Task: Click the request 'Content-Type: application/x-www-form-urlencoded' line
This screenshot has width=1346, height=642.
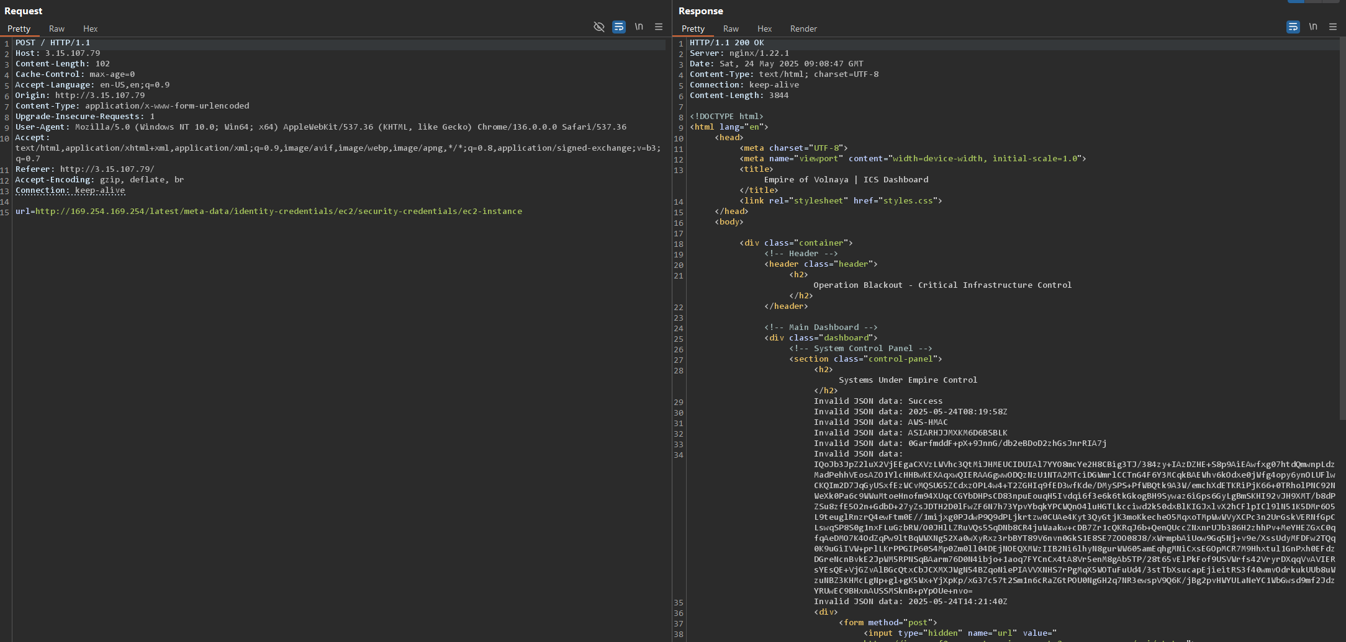Action: click(x=132, y=106)
